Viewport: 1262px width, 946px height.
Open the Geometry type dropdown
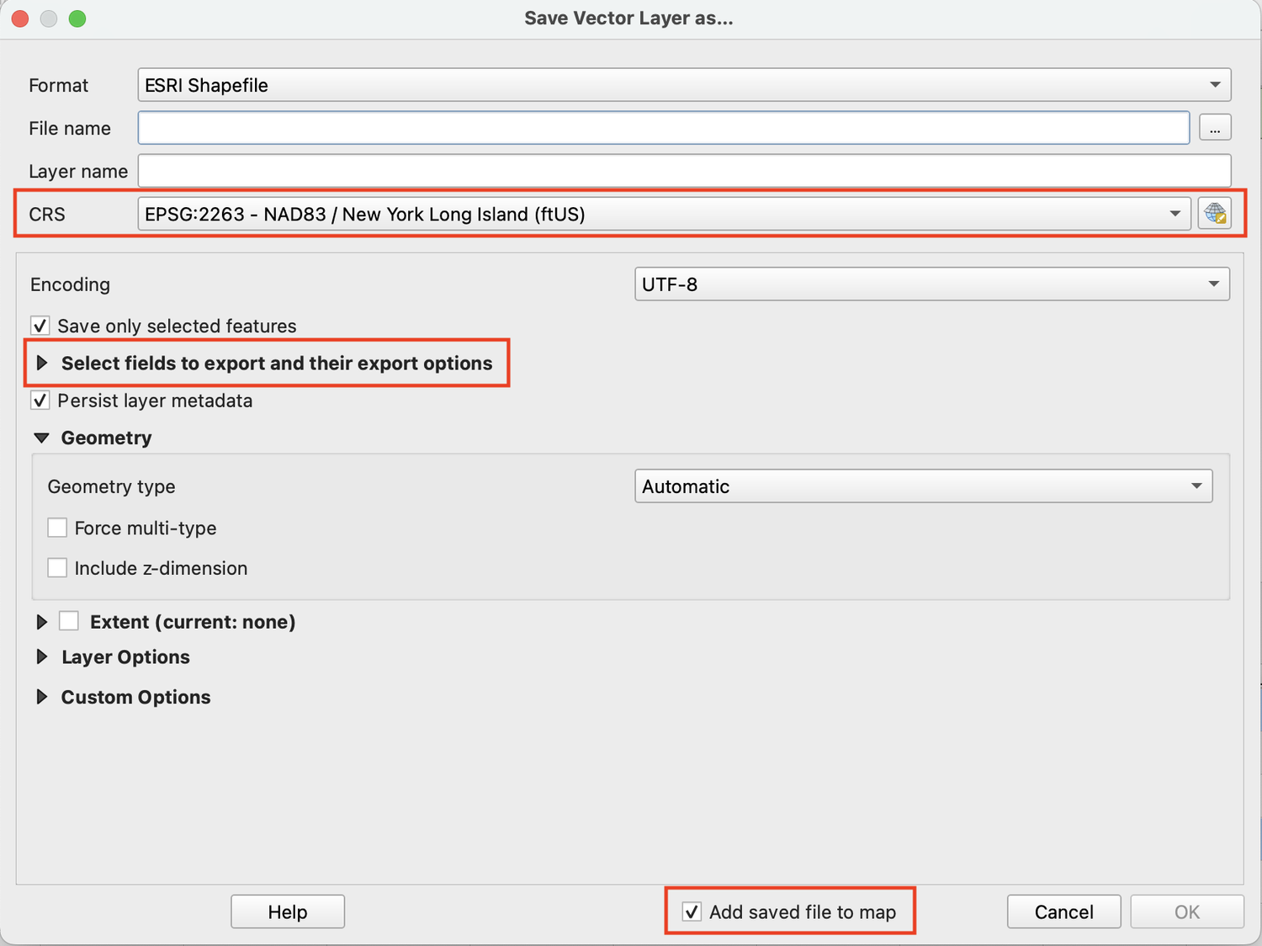pyautogui.click(x=1198, y=486)
